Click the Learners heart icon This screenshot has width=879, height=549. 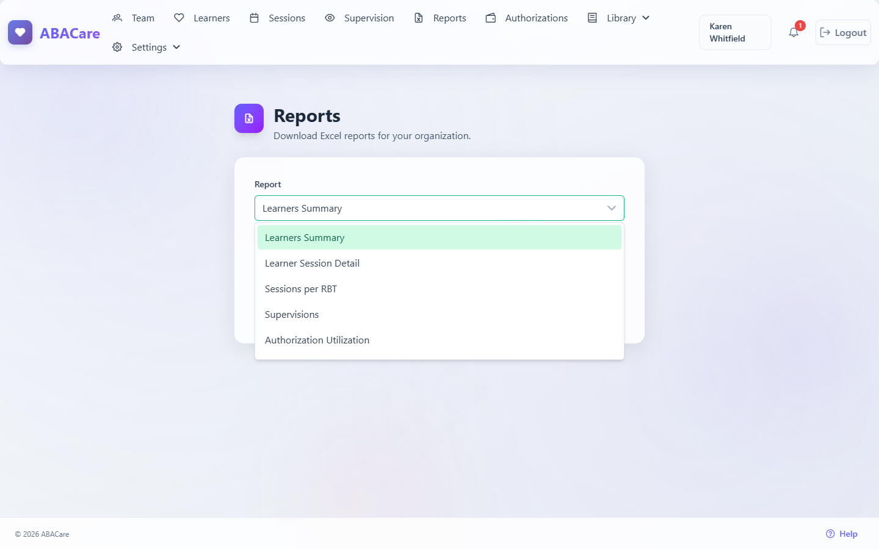pos(179,18)
